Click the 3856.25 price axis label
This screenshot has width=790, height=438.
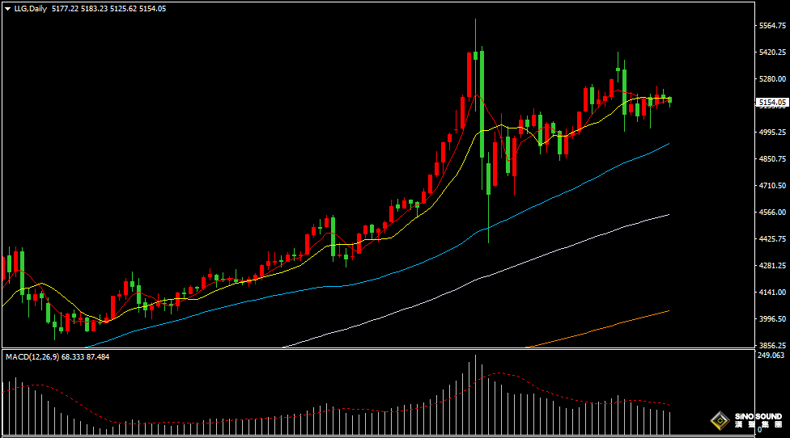point(773,344)
